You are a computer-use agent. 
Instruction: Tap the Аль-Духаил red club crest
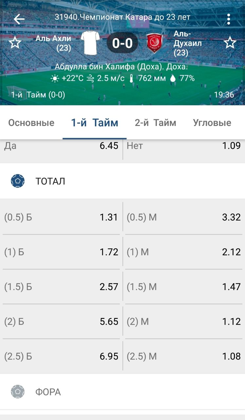point(155,43)
